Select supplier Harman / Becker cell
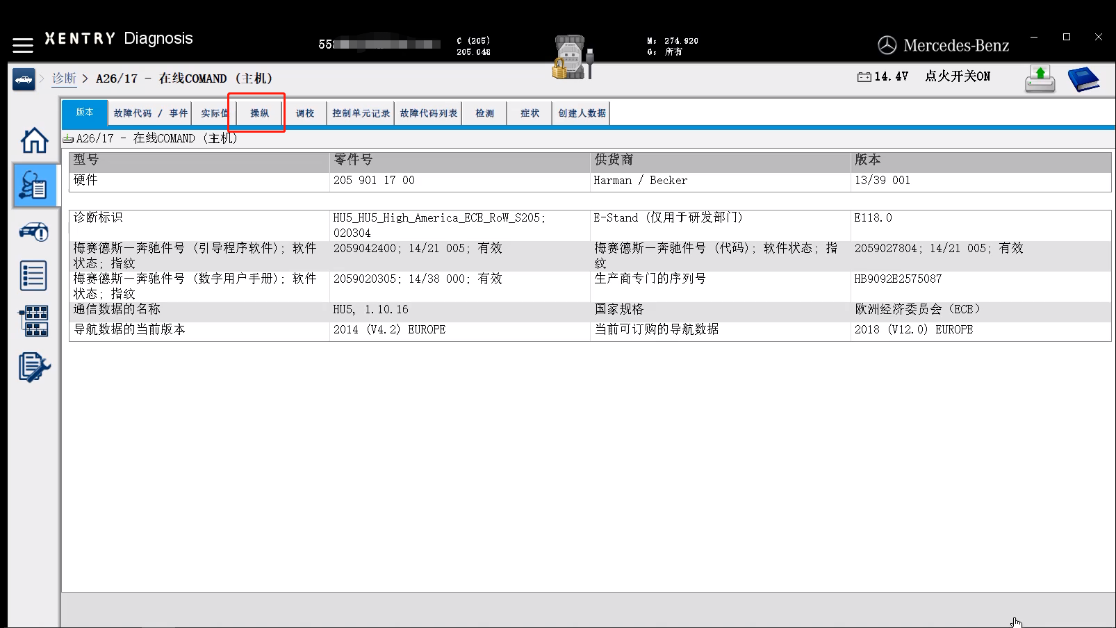This screenshot has height=628, width=1116. [x=640, y=181]
